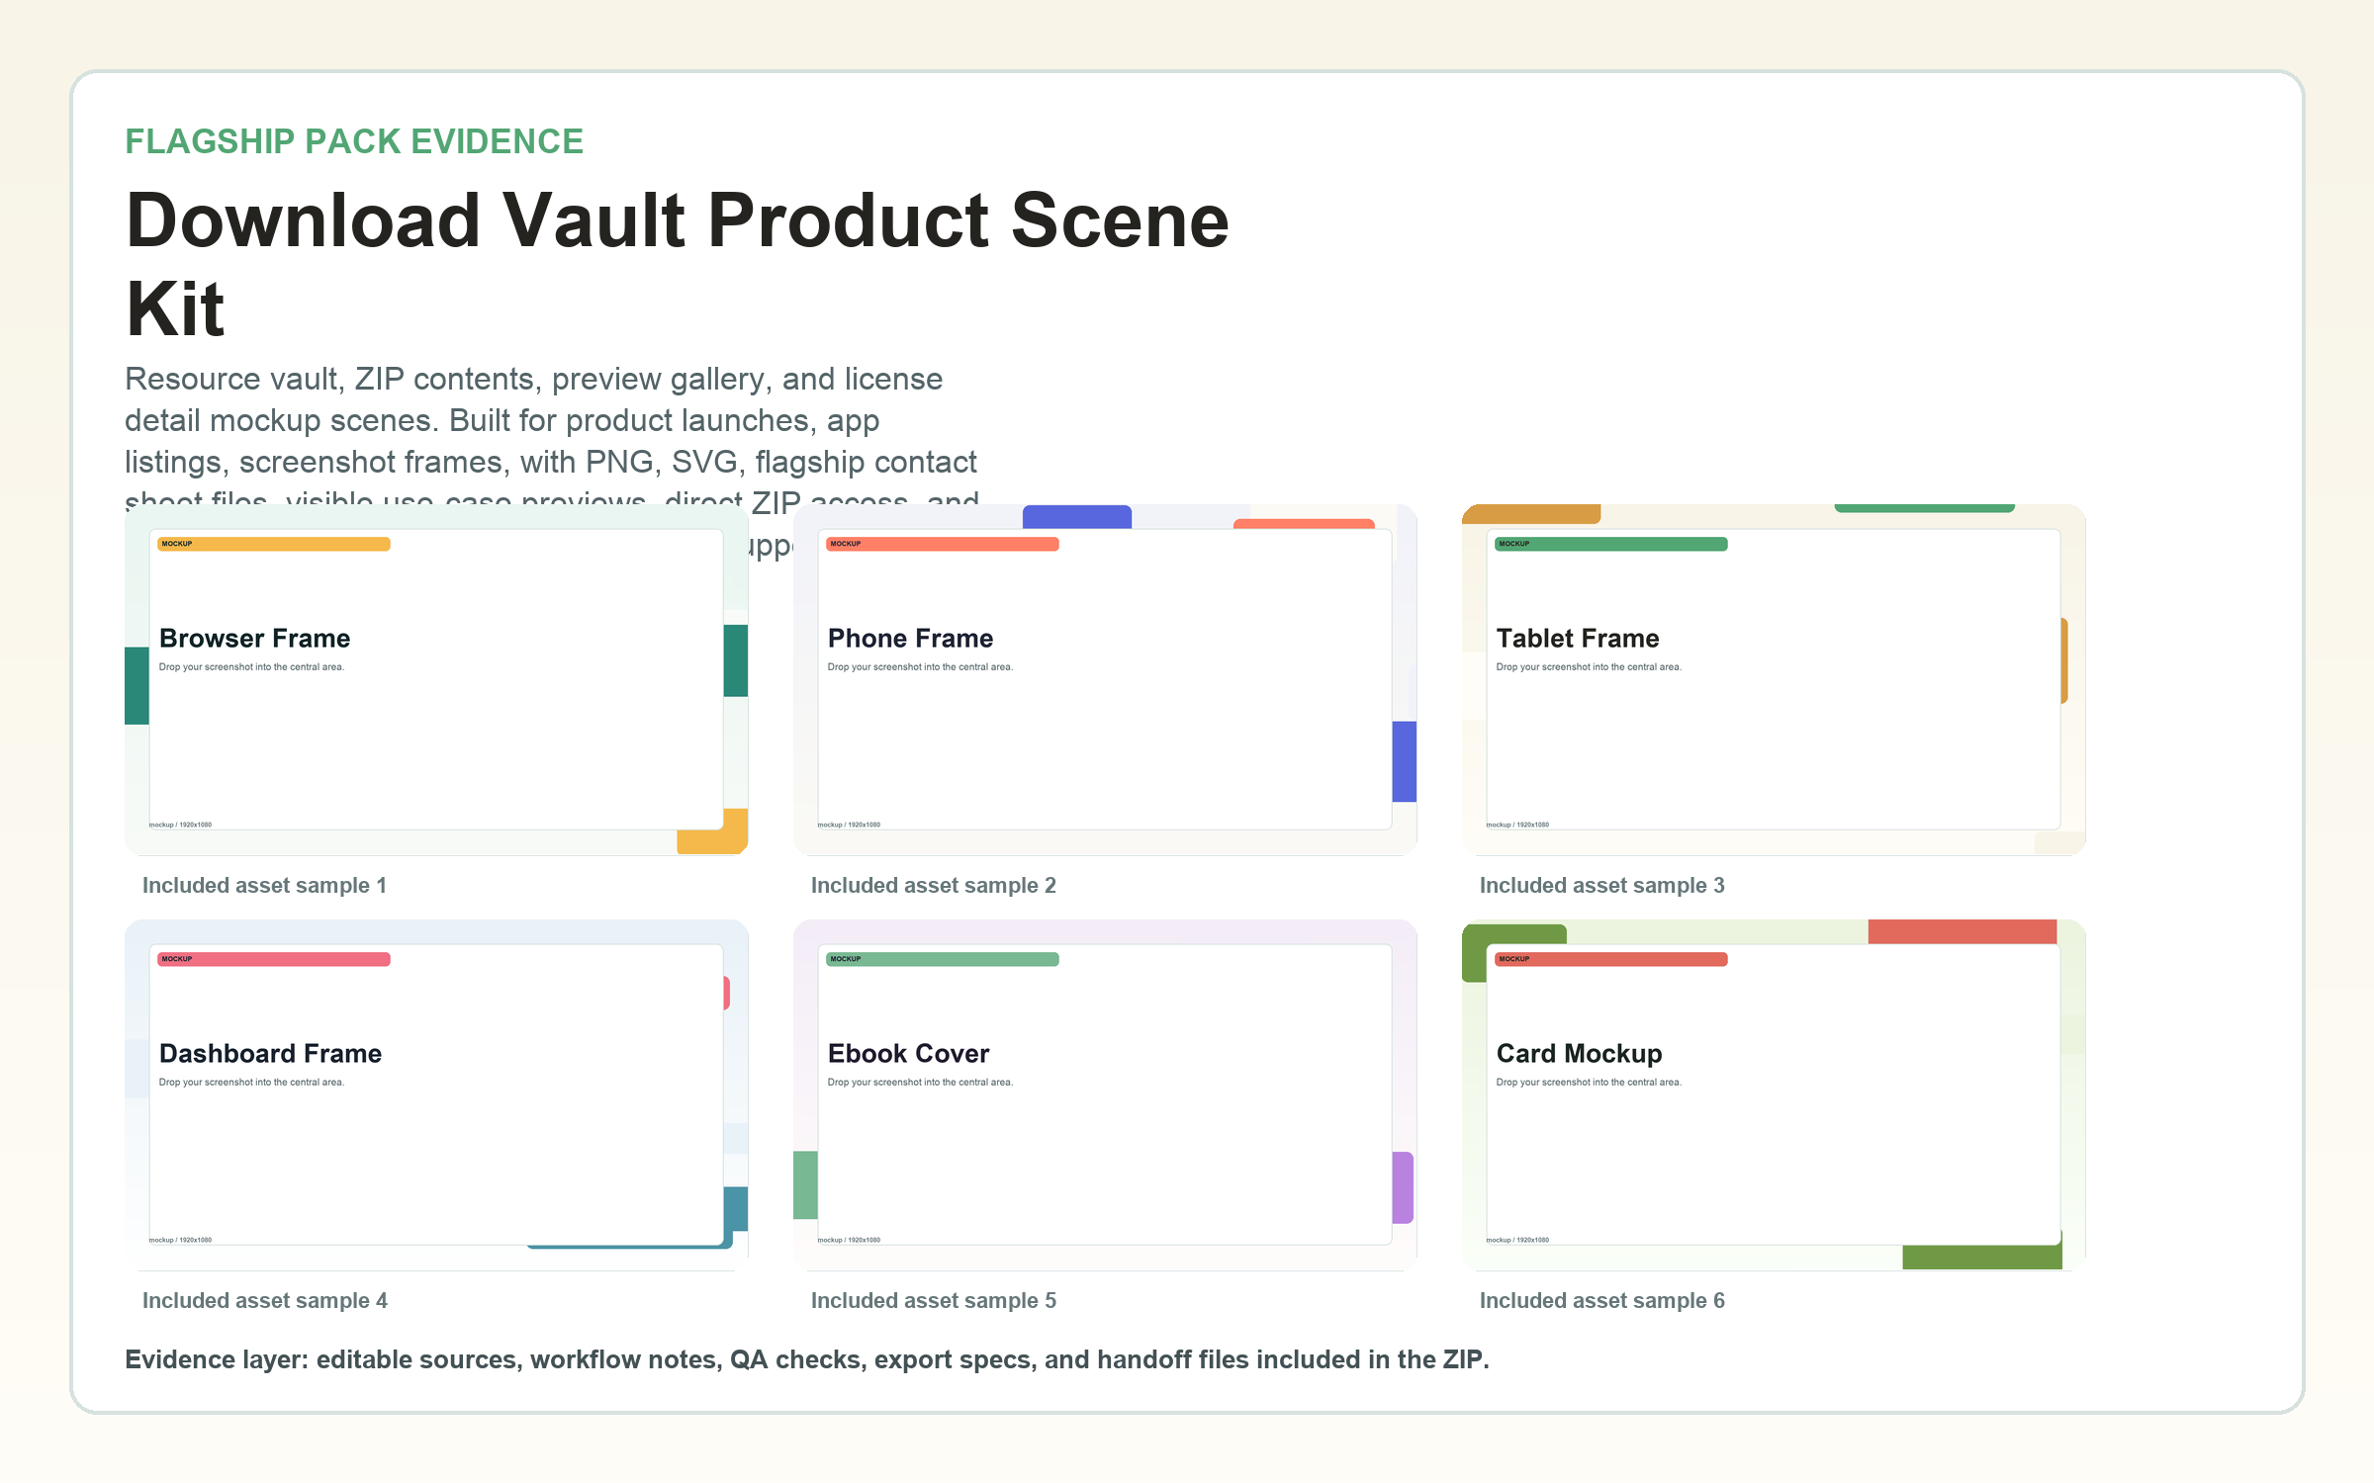This screenshot has width=2374, height=1483.
Task: Click the red MOCKUP tag in Card Mockup
Action: tap(1611, 959)
